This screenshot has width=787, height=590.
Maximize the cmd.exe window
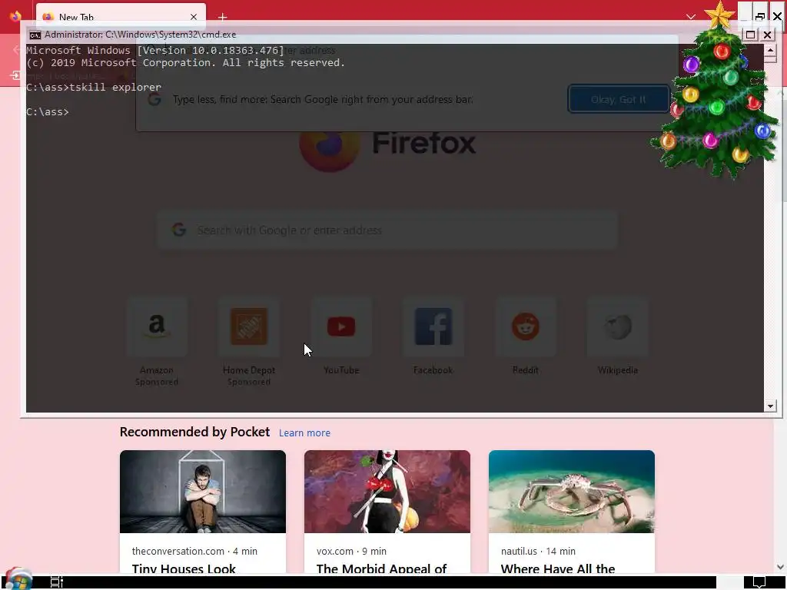tap(750, 35)
